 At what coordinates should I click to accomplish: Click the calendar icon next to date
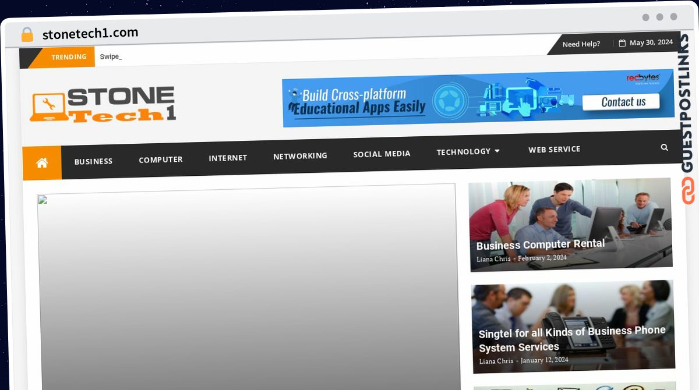(x=622, y=42)
